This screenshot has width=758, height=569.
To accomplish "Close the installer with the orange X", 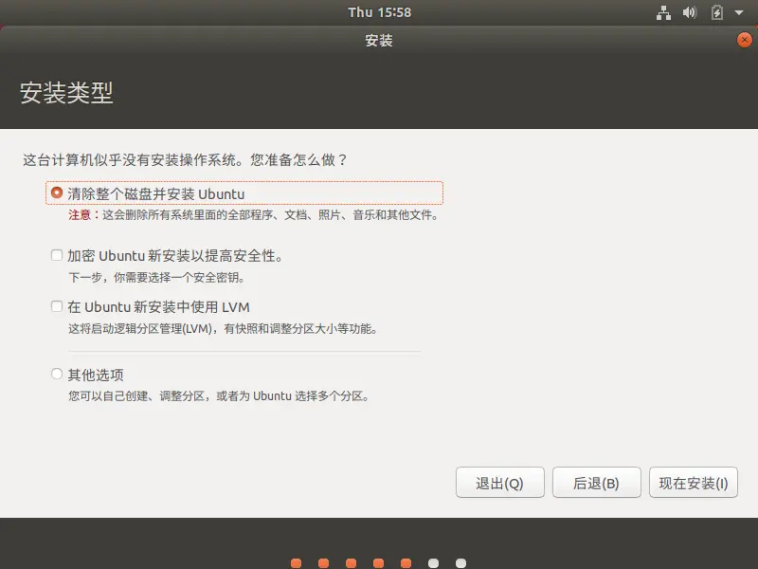I will point(744,40).
